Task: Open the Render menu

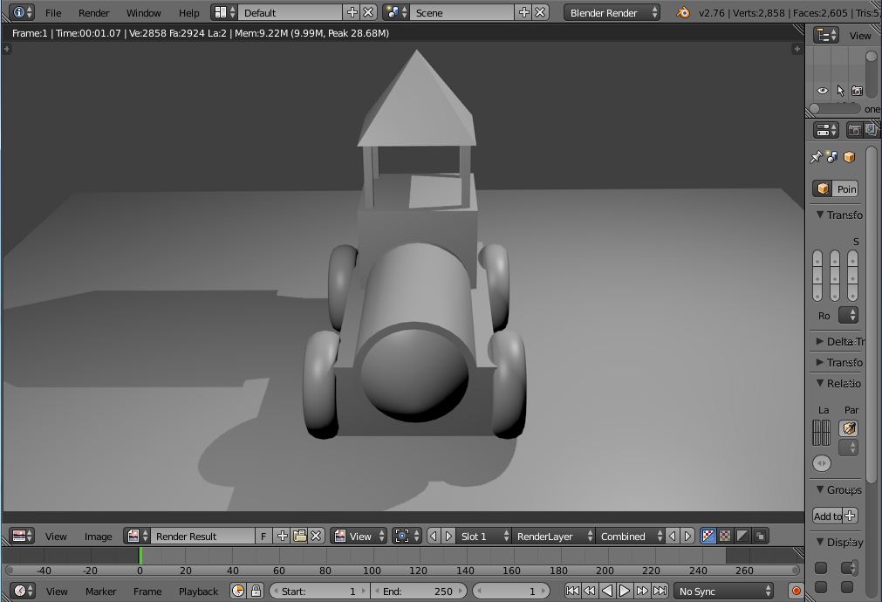Action: [93, 12]
